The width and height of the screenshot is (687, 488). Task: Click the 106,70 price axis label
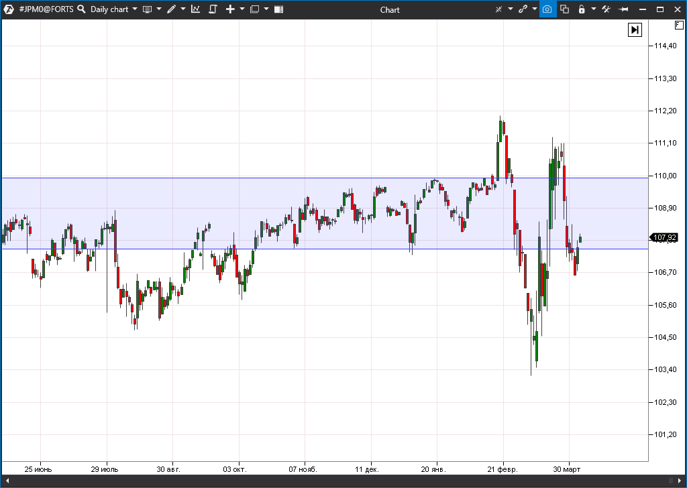point(665,272)
